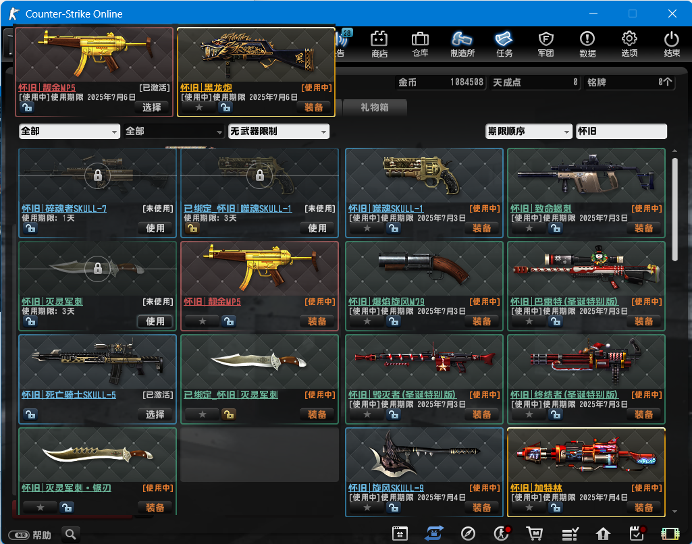Click lock icon on 怀旧|爆焰旋风M79 card

(x=393, y=321)
